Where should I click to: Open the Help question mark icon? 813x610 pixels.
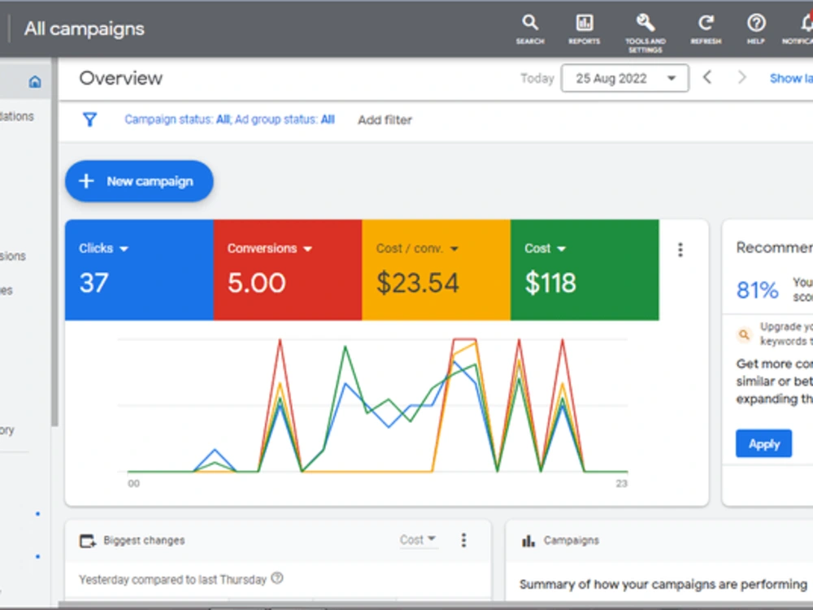click(x=756, y=29)
